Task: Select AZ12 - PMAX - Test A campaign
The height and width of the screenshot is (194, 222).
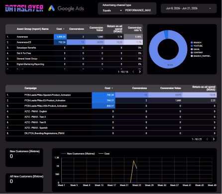Action: 111,117
